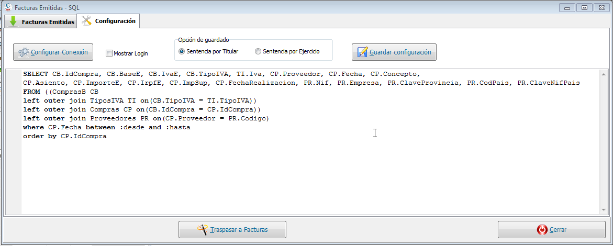Viewport: 613px width, 246px height.
Task: Click the SQL editor scrollbar down arrow
Action: pos(604,210)
